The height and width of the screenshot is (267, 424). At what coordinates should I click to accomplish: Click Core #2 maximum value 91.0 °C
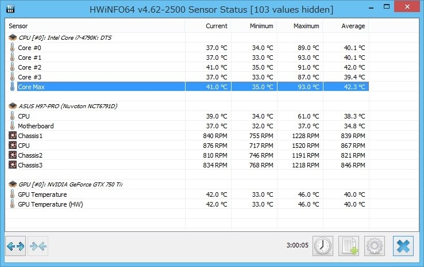[x=309, y=67]
